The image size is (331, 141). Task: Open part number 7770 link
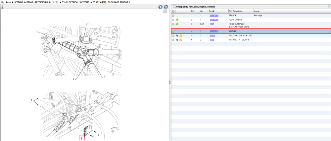point(212,40)
